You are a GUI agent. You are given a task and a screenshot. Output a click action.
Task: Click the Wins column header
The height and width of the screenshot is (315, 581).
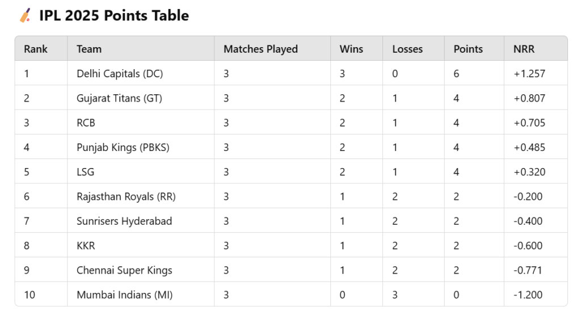[351, 49]
